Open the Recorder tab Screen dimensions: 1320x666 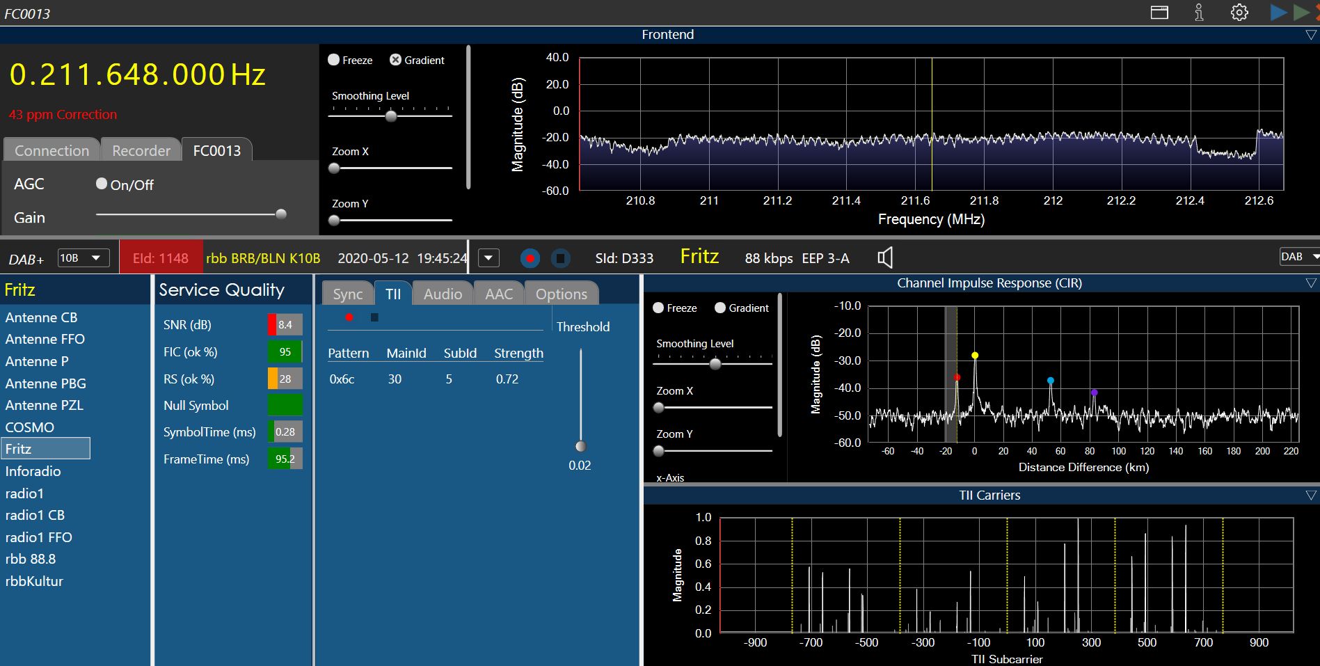[x=141, y=150]
